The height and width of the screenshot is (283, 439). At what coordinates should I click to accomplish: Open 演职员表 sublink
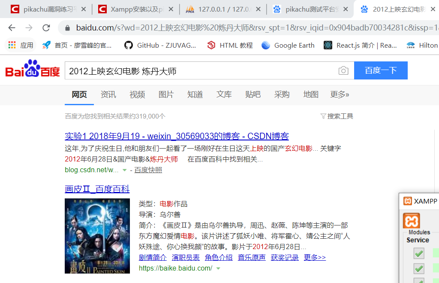[186, 257]
